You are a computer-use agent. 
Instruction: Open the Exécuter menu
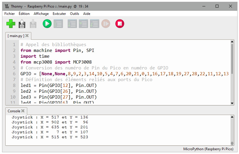pyautogui.click(x=59, y=14)
